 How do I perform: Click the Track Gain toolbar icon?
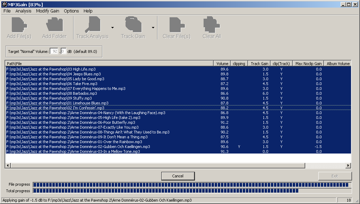pyautogui.click(x=134, y=25)
